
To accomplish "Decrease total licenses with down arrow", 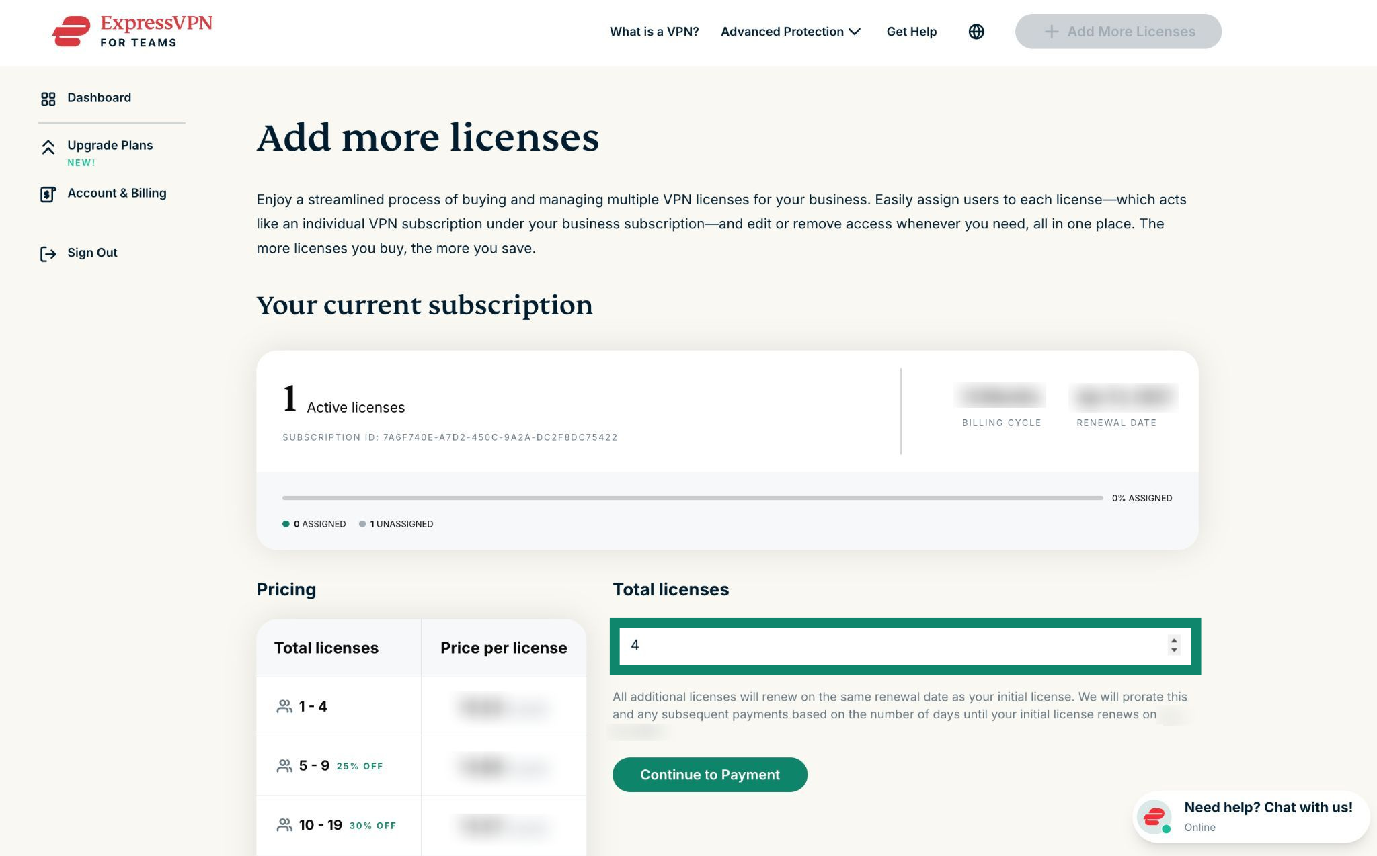I will [x=1174, y=650].
